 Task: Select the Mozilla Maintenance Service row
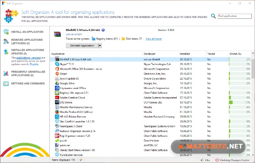tap(150, 107)
